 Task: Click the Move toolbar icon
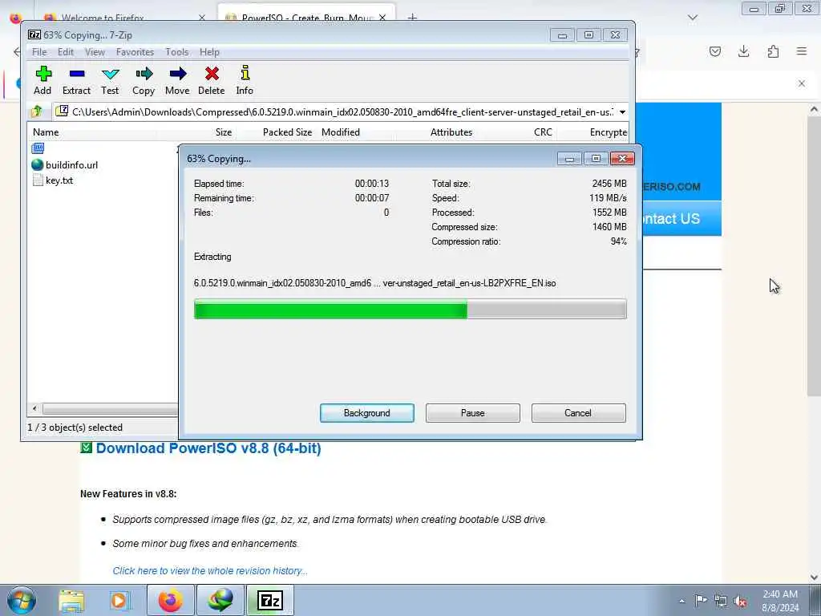tap(177, 80)
